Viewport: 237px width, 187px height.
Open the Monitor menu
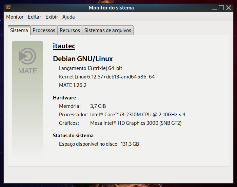[x=15, y=17]
